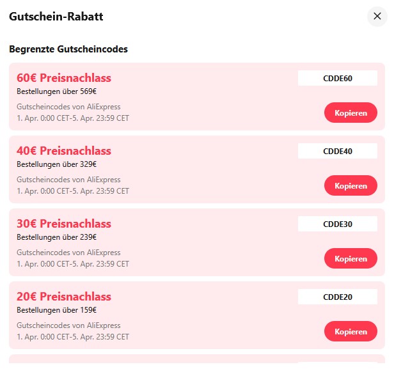Screen dimensions: 394x383
Task: Select the CDDE60 code field
Action: click(337, 79)
